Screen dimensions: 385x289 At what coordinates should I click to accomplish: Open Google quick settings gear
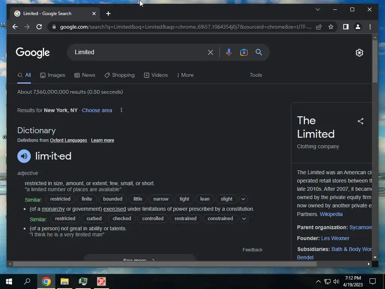point(359,53)
